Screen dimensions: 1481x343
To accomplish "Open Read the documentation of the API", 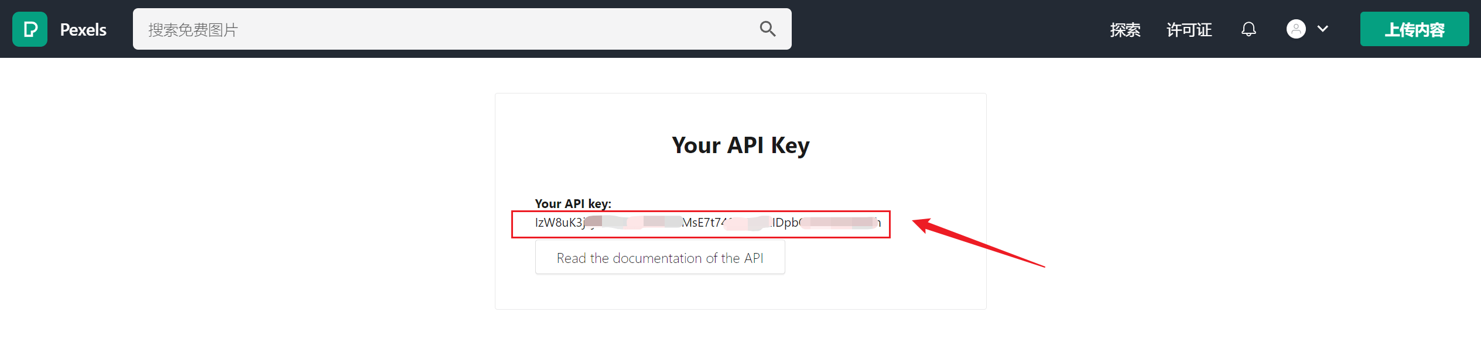I will click(660, 258).
